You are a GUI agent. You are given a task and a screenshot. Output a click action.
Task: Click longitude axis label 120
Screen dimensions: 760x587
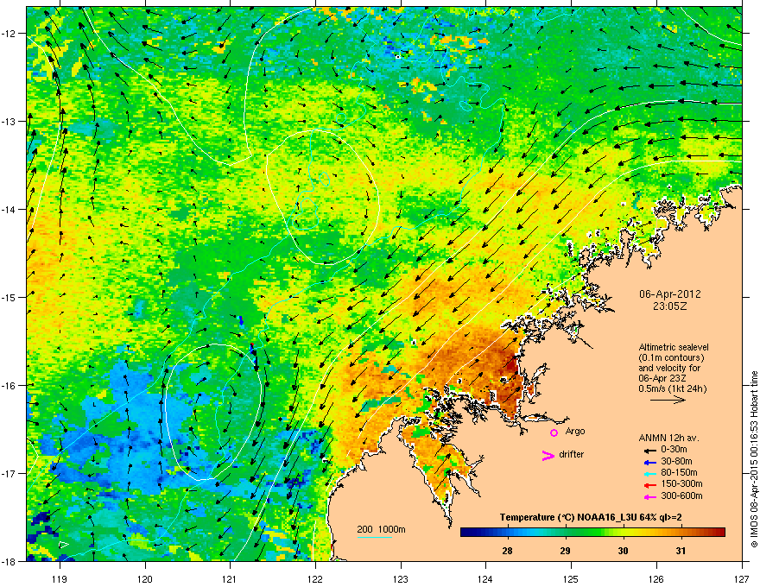point(145,578)
